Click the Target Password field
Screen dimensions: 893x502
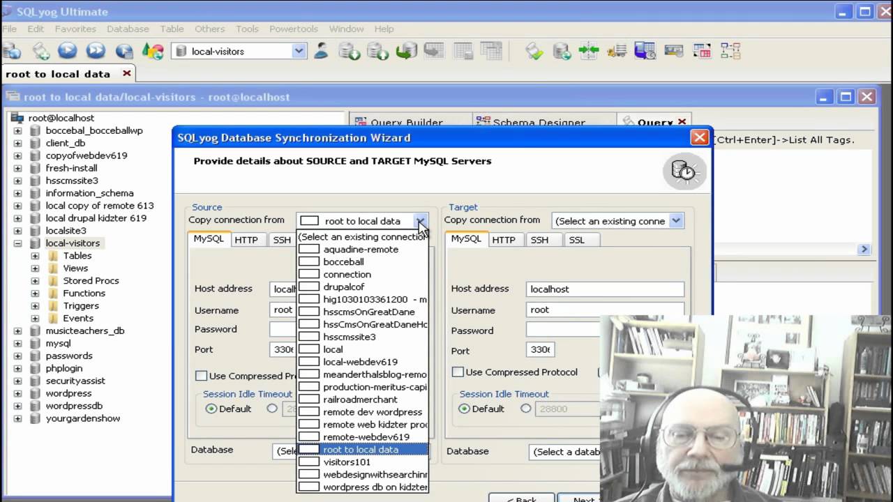click(x=564, y=330)
